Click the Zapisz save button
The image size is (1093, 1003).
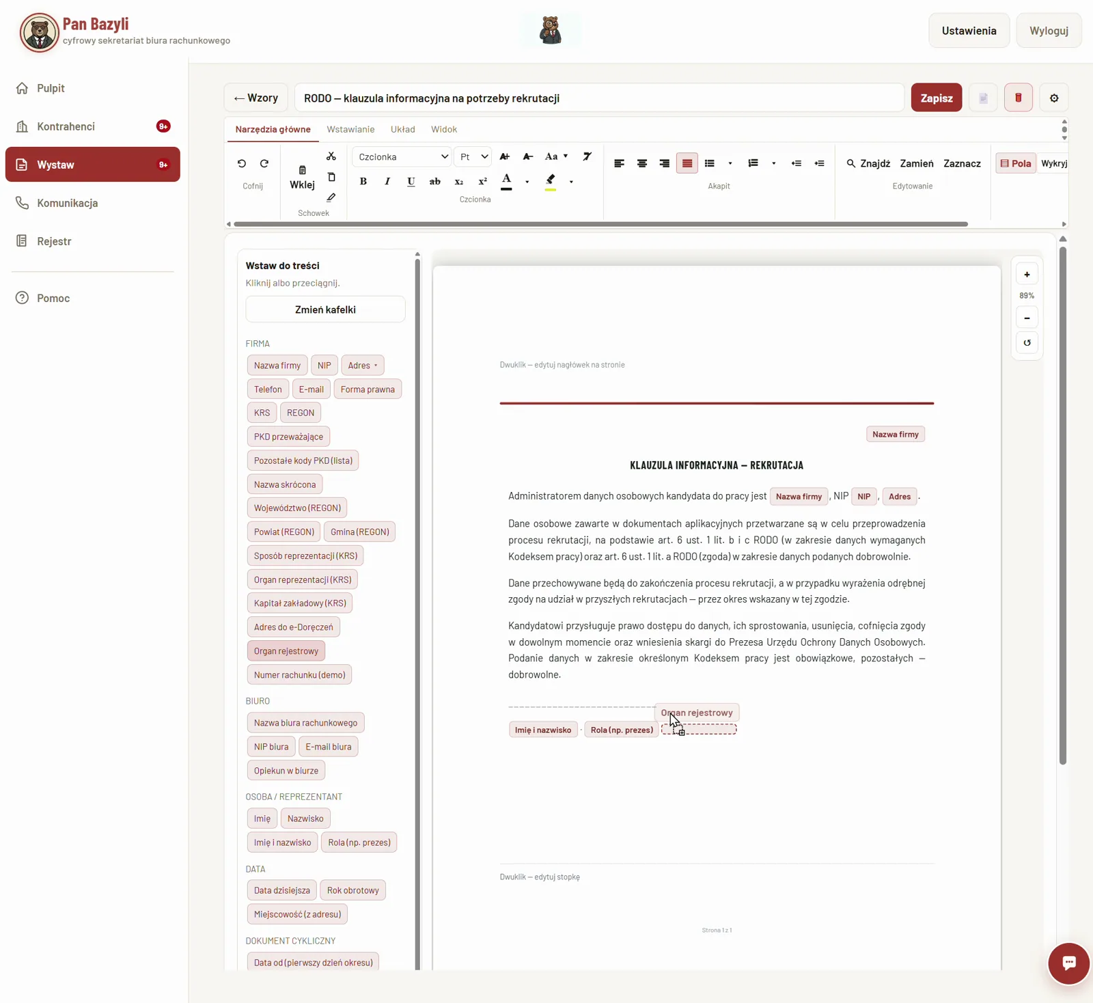click(x=937, y=98)
